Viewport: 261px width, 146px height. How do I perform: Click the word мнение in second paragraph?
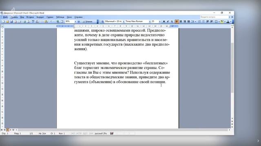(x=103, y=63)
